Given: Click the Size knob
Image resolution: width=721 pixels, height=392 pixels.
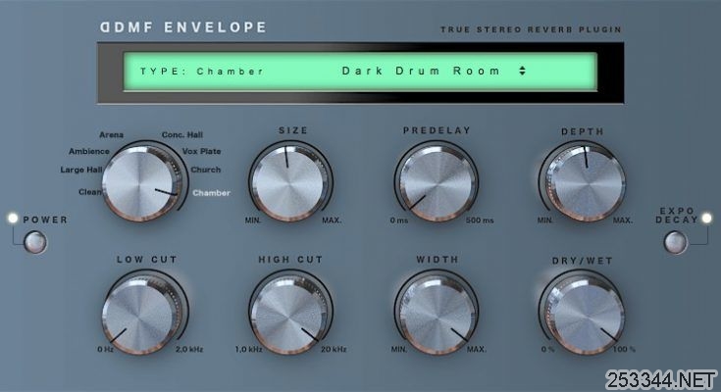Looking at the screenshot, I should 289,183.
